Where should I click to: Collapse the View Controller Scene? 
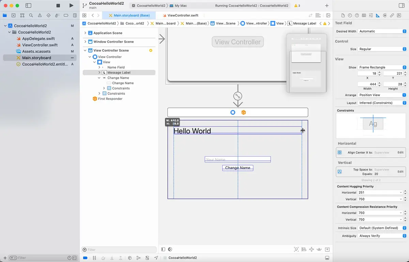click(85, 50)
